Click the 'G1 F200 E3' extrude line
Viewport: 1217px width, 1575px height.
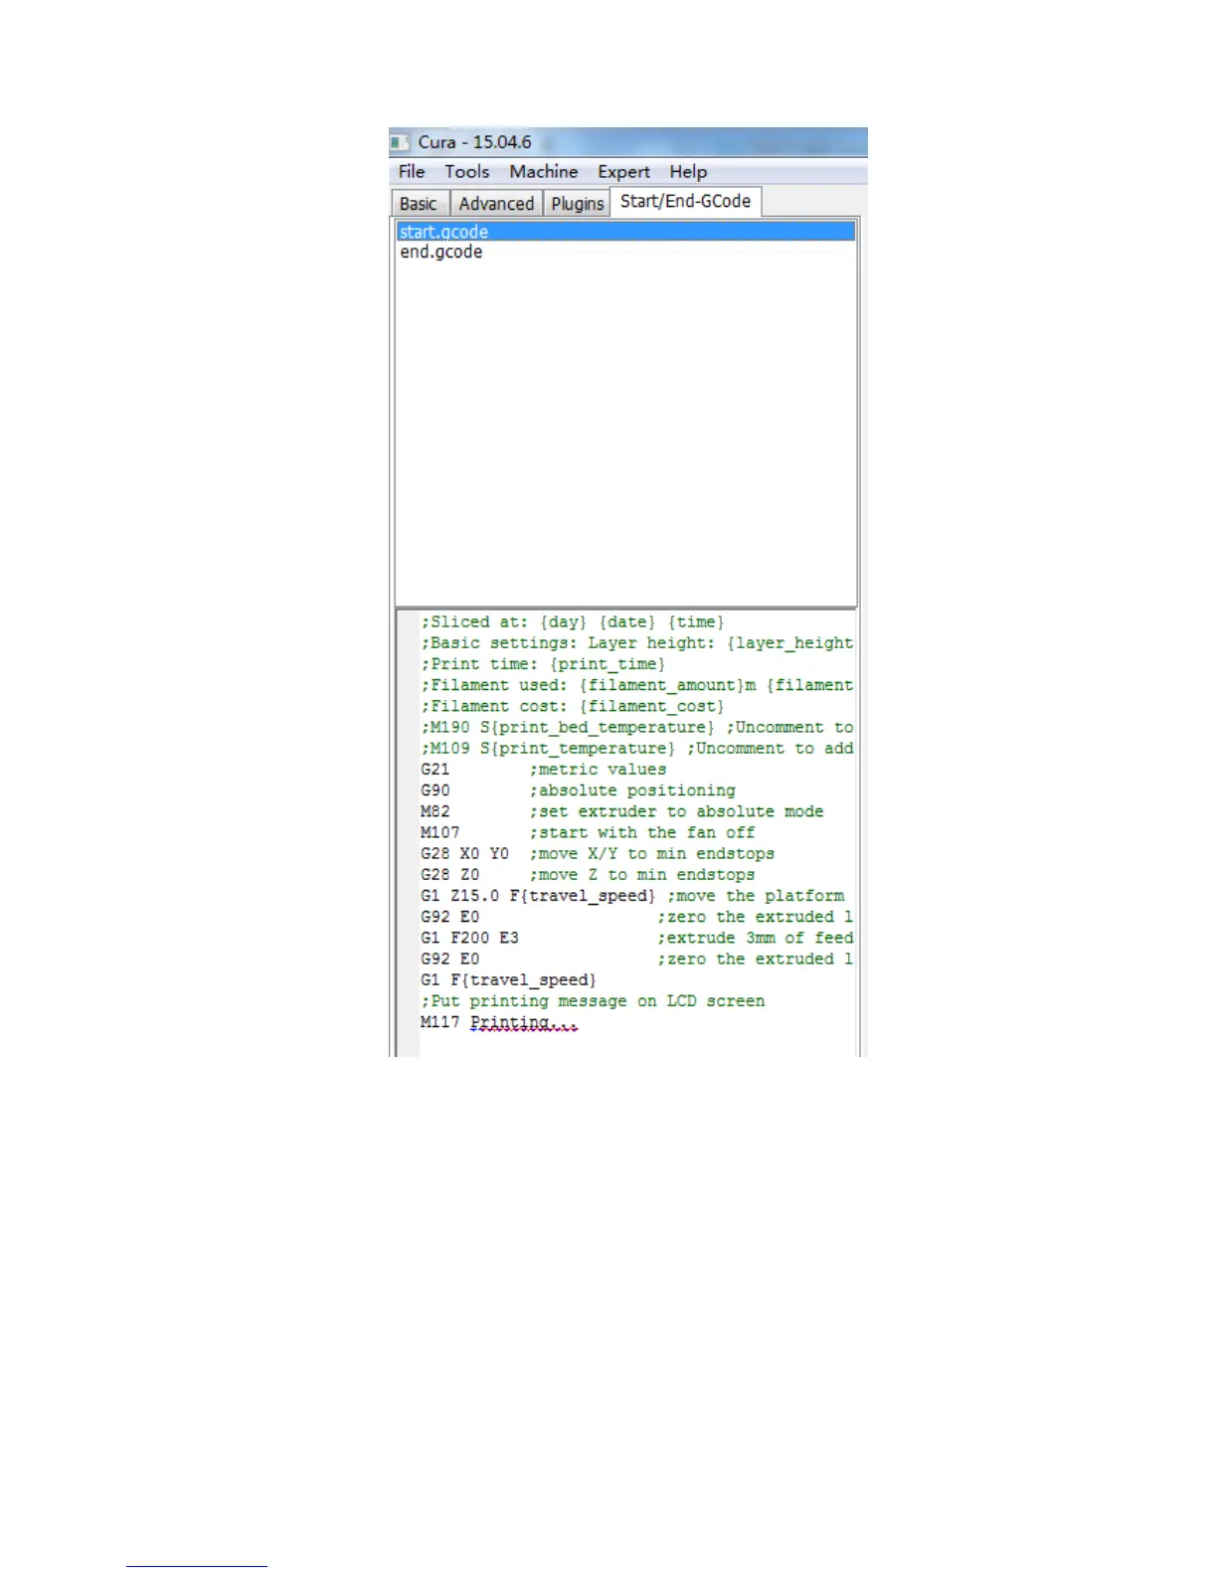click(636, 938)
